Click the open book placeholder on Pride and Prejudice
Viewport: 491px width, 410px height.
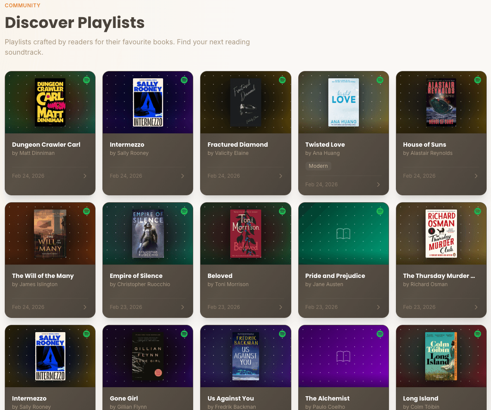pos(343,234)
